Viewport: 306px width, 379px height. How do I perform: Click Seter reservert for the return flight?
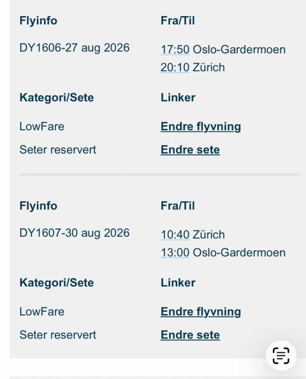[x=58, y=335]
